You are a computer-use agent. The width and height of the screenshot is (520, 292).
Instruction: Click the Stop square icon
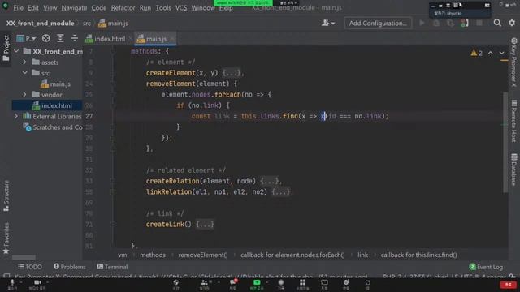(x=479, y=24)
